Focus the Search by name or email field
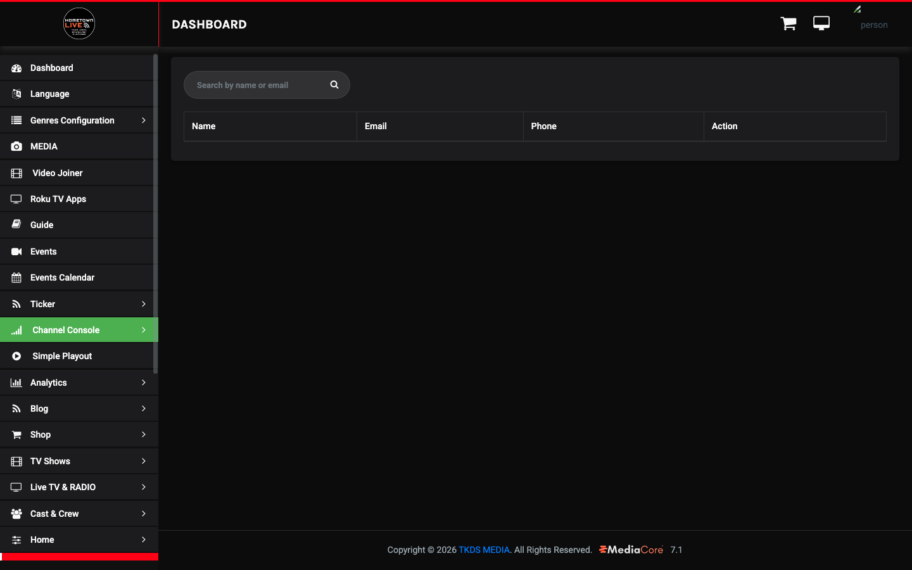The width and height of the screenshot is (912, 570). (267, 85)
